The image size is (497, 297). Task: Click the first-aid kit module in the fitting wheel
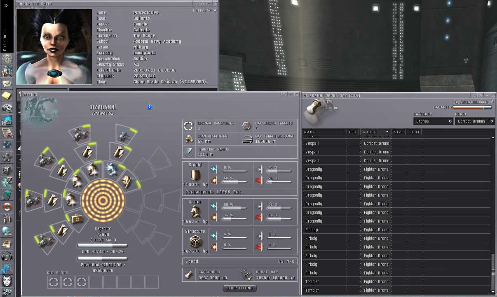tap(77, 218)
